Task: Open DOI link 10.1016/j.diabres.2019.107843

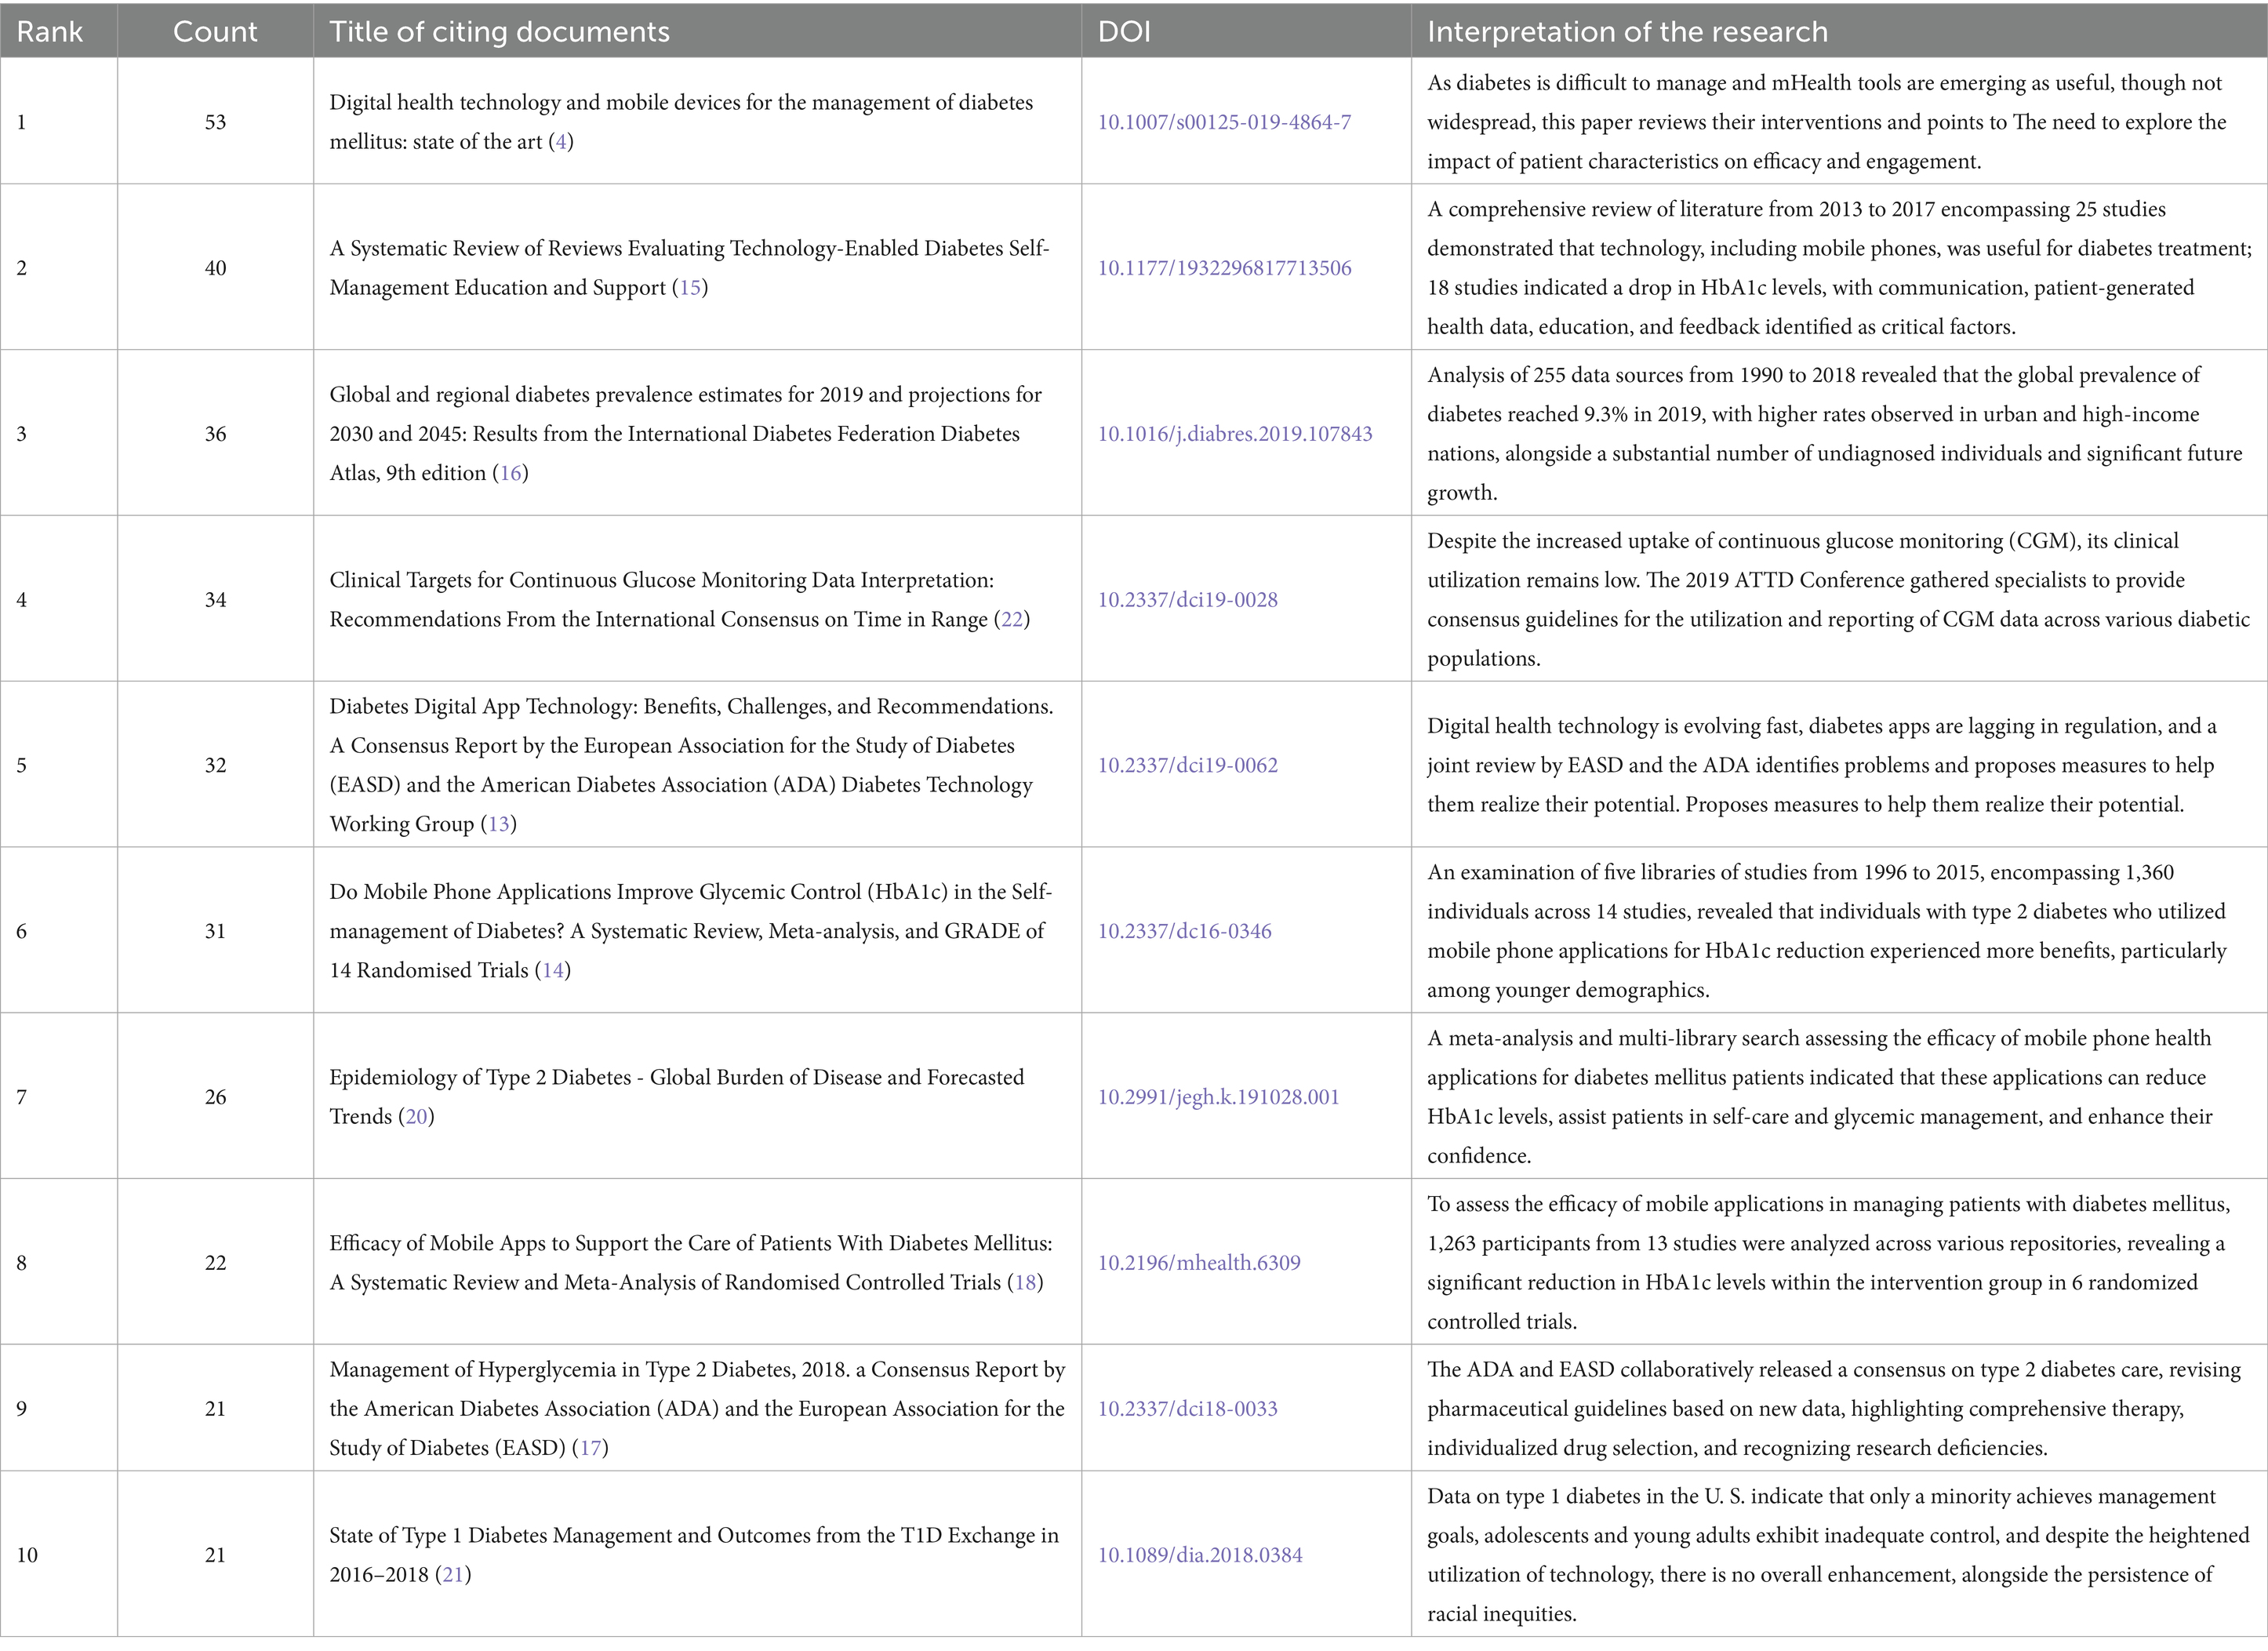Action: (x=1235, y=434)
